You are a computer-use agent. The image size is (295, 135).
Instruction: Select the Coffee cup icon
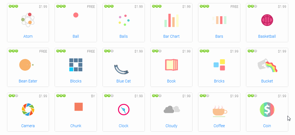[220, 111]
